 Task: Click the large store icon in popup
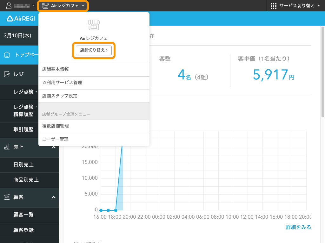(94, 25)
